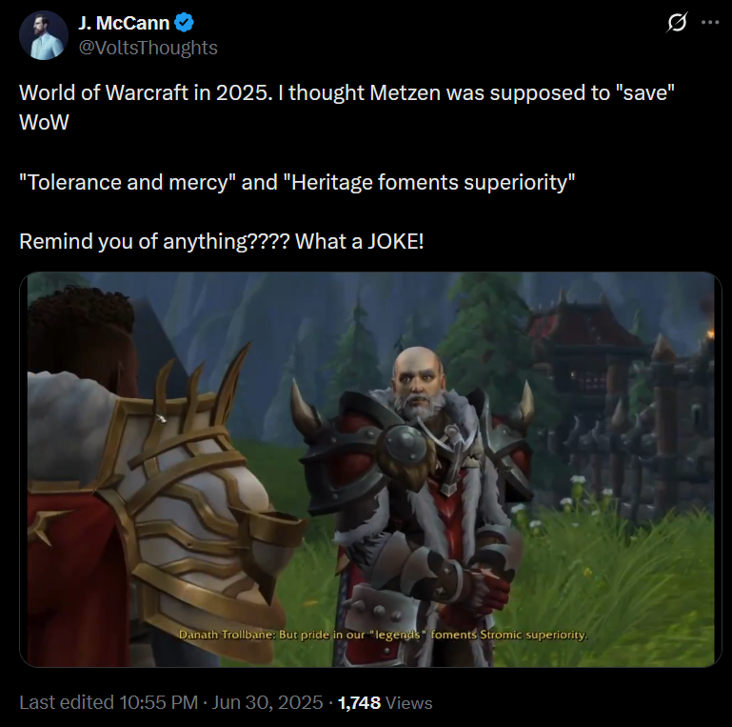Screen dimensions: 732x727
Task: Click the Jun 30, 2025 date
Action: (x=267, y=703)
